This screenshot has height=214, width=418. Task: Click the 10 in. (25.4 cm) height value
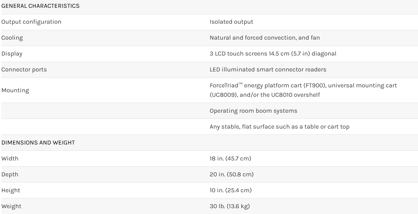(231, 190)
